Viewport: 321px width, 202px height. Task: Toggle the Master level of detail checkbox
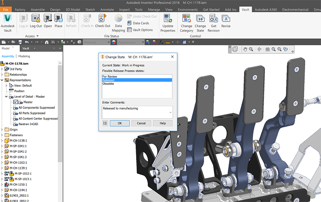pyautogui.click(x=15, y=102)
